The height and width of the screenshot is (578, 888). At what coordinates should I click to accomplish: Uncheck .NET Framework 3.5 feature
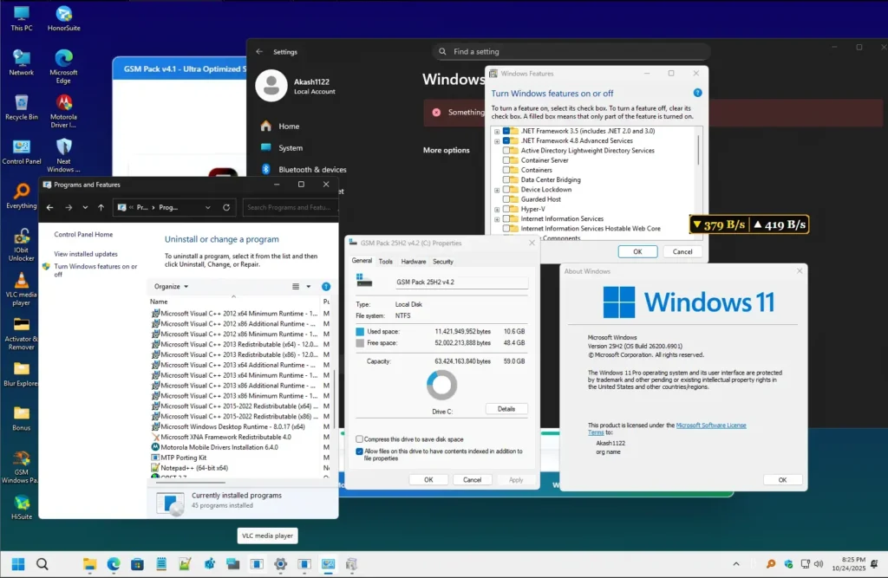pyautogui.click(x=506, y=131)
